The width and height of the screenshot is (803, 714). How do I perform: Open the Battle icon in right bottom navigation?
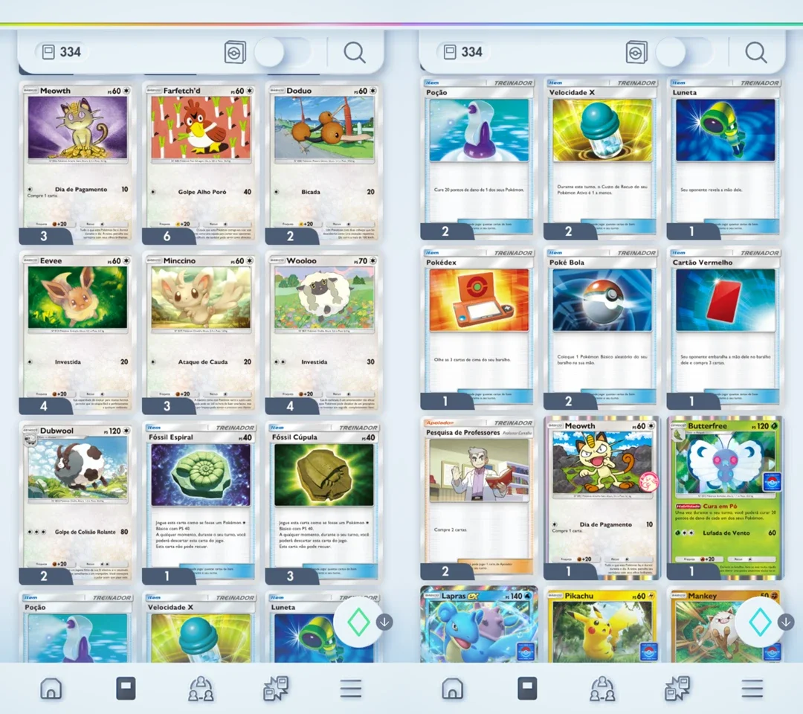[x=677, y=689]
